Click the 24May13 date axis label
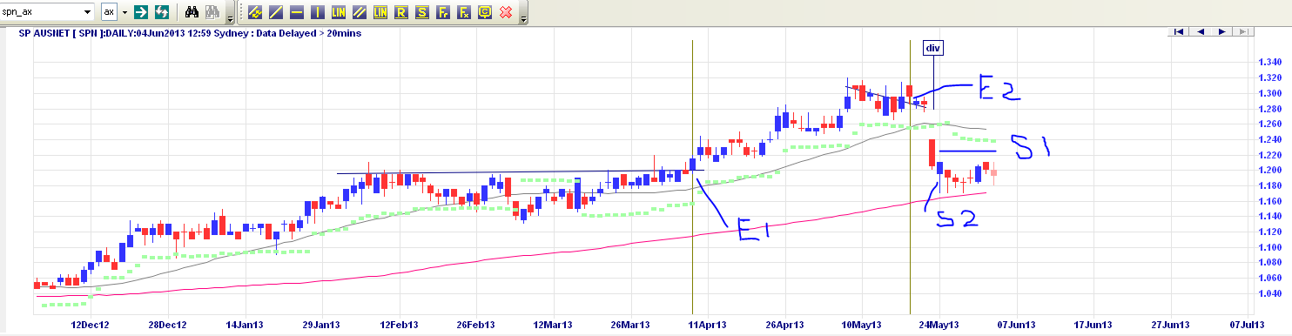 (940, 326)
